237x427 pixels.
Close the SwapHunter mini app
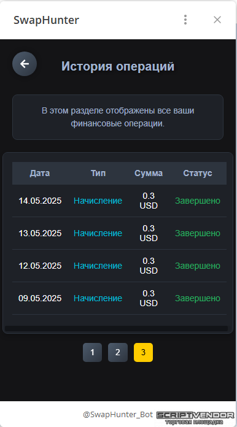[x=217, y=20]
